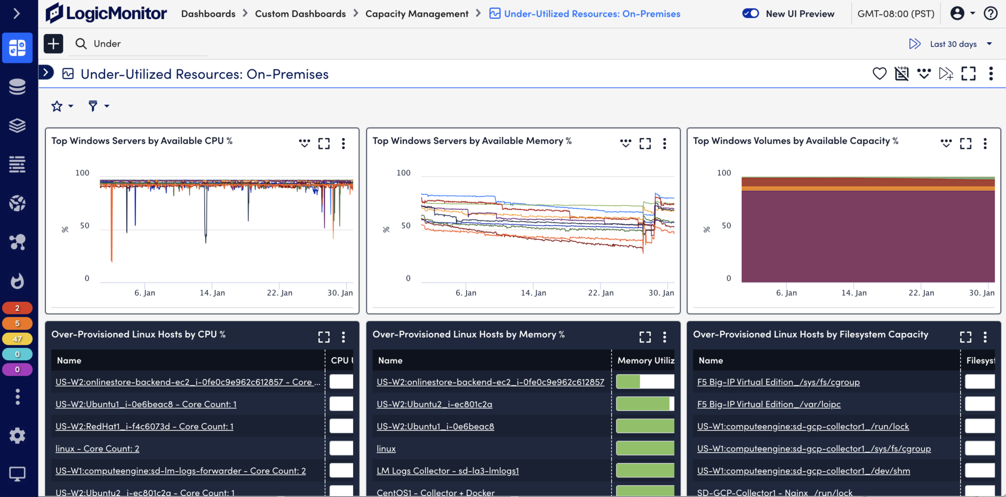
Task: Open the favorites star dropdown below dashboard title
Action: 62,106
